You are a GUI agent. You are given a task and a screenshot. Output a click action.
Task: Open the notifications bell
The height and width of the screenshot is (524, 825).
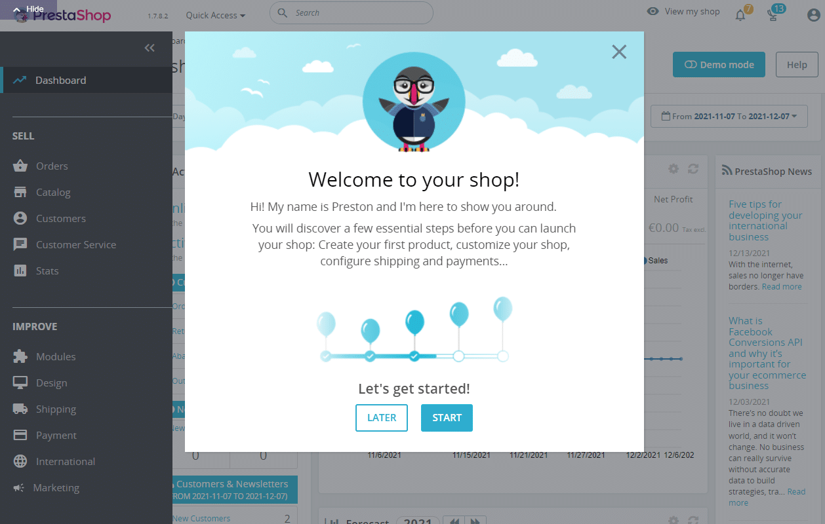coord(739,12)
